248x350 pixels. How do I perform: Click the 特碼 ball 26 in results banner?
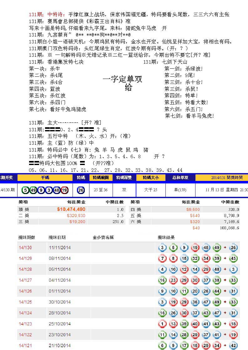click(81, 190)
